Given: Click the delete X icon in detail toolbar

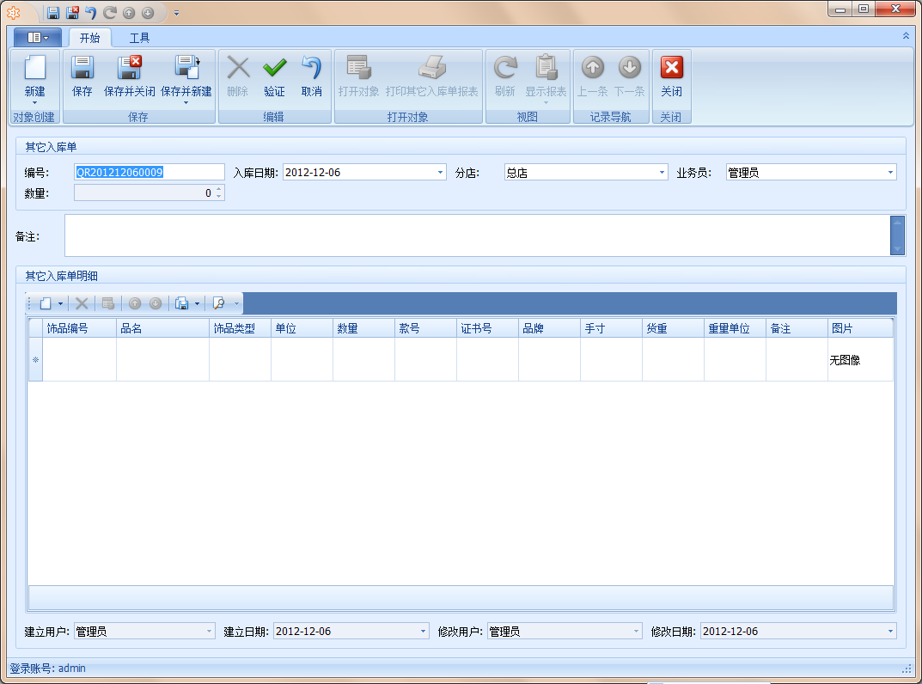Looking at the screenshot, I should point(82,303).
